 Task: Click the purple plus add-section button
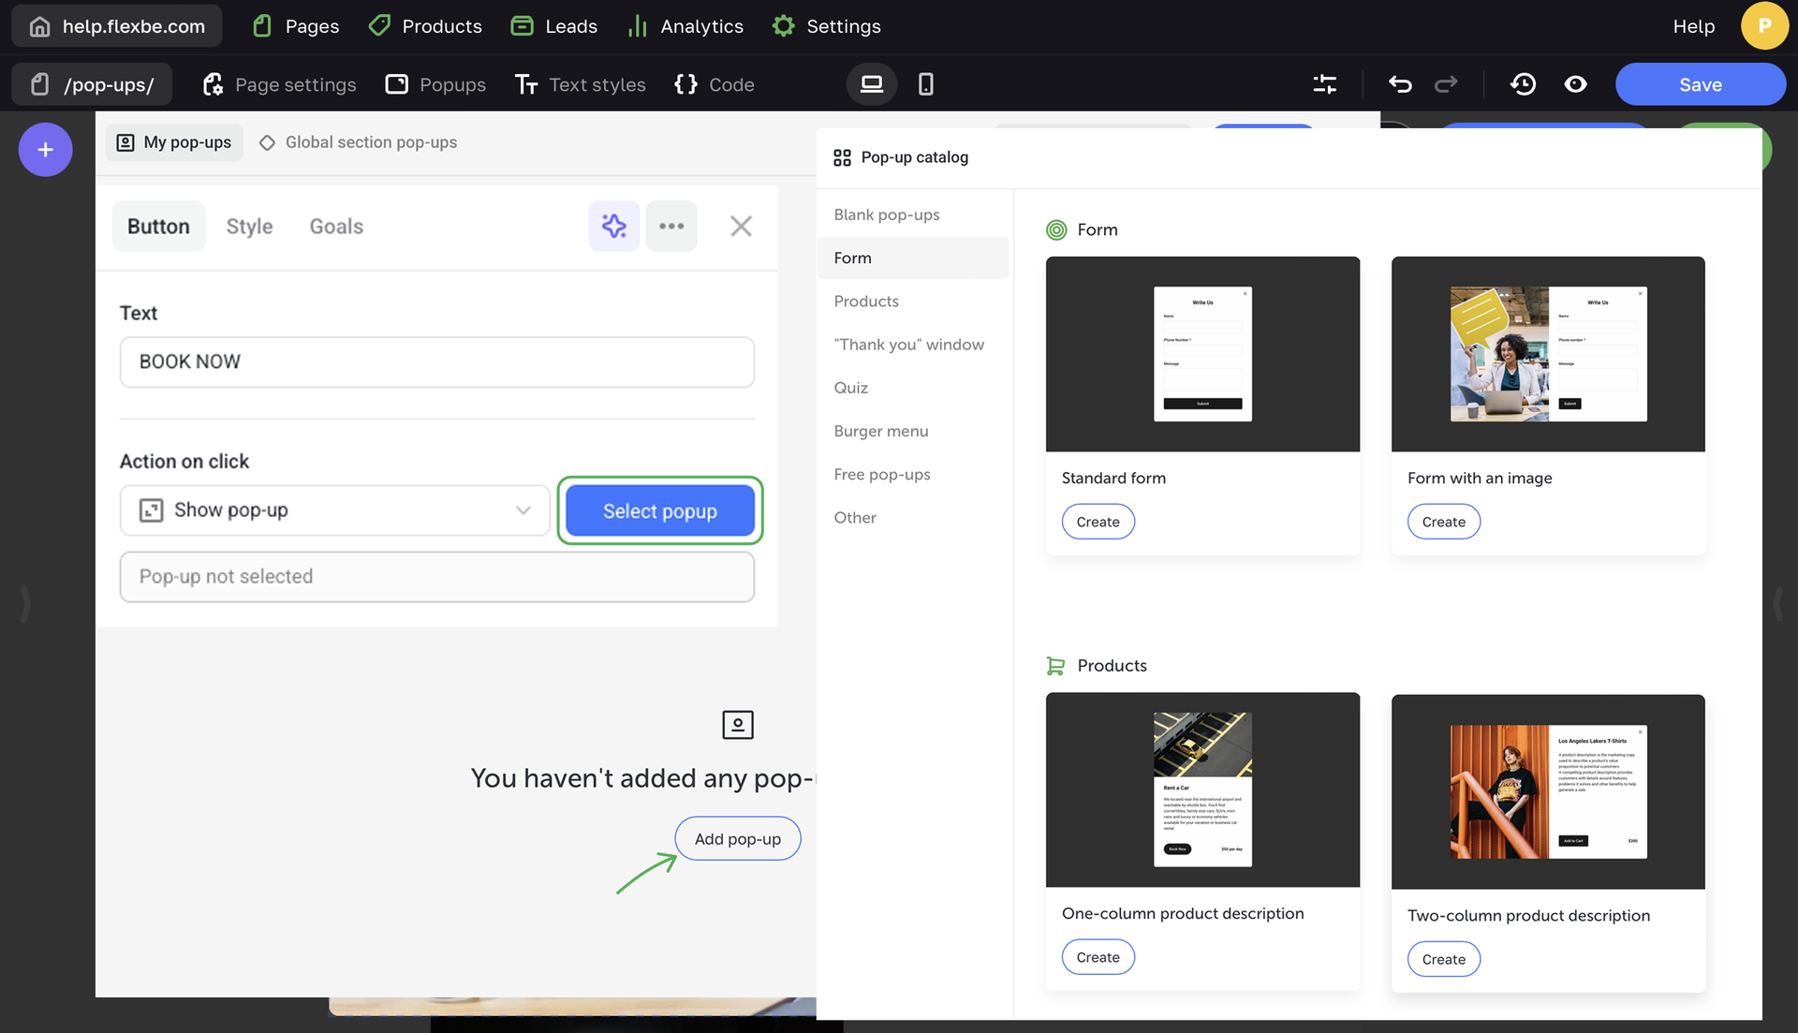pyautogui.click(x=45, y=150)
